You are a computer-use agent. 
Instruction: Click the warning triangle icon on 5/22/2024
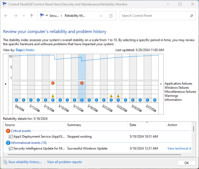(111, 96)
